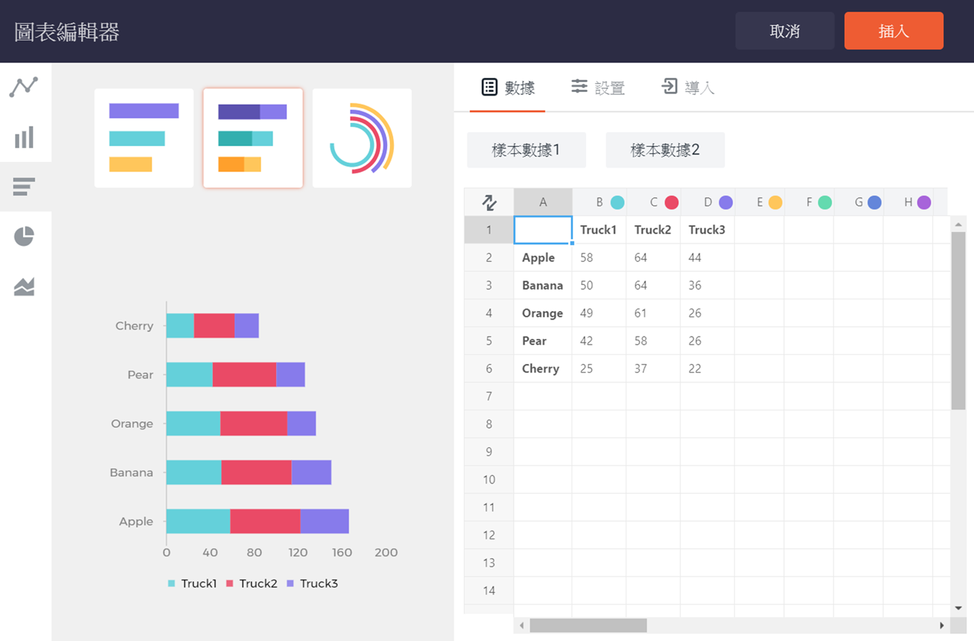The height and width of the screenshot is (641, 974).
Task: Choose the radial bar chart thumbnail
Action: (x=361, y=138)
